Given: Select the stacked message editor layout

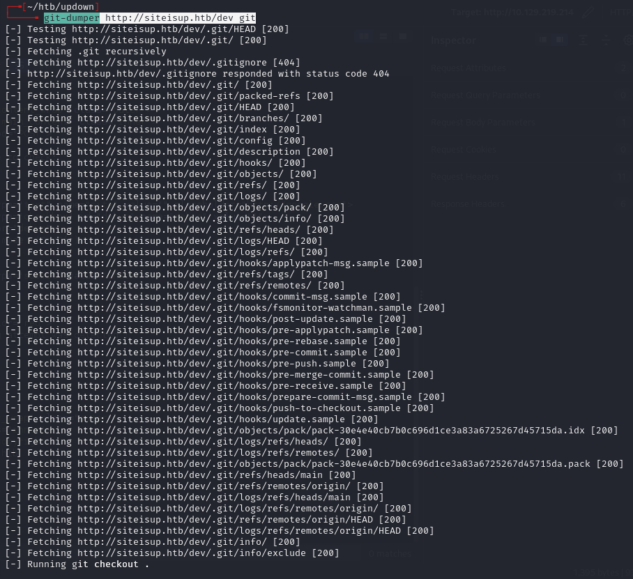Looking at the screenshot, I should click(383, 36).
